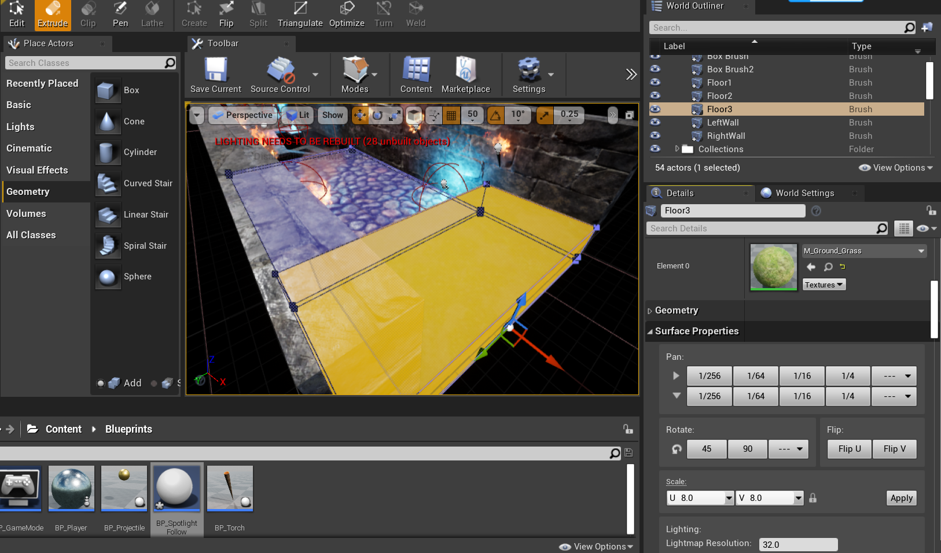Rotate surface by 90 degrees
Image resolution: width=941 pixels, height=553 pixels.
coord(748,449)
